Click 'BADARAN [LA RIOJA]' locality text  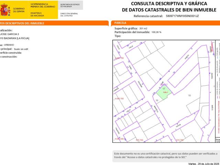(x=16, y=38)
